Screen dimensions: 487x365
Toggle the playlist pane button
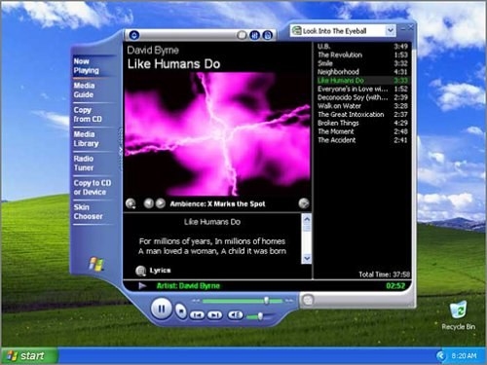(267, 35)
